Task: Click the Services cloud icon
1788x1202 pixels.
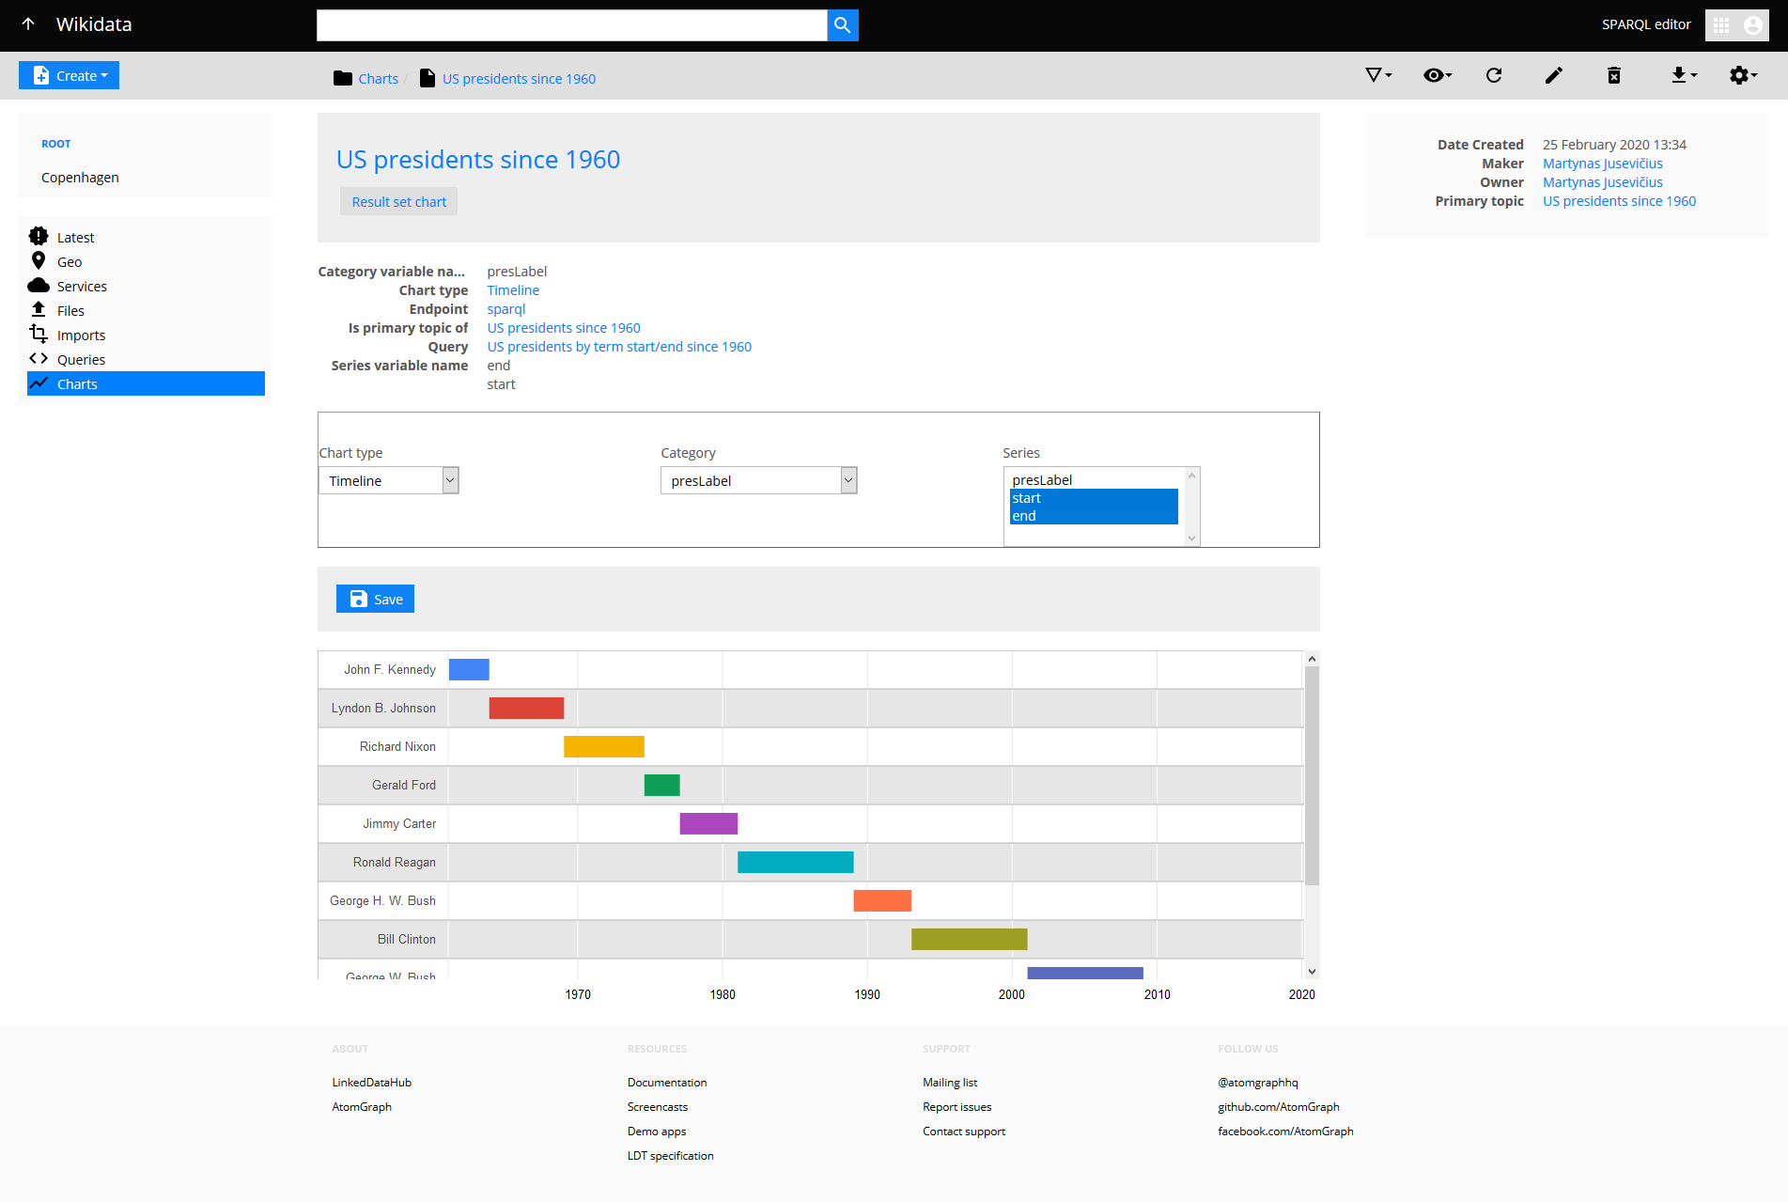Action: (x=39, y=285)
